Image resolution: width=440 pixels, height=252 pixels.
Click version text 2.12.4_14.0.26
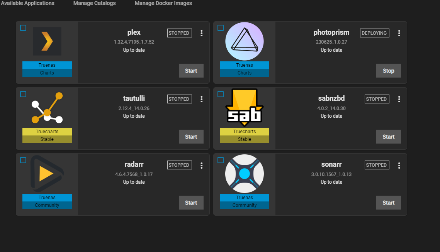pyautogui.click(x=134, y=108)
